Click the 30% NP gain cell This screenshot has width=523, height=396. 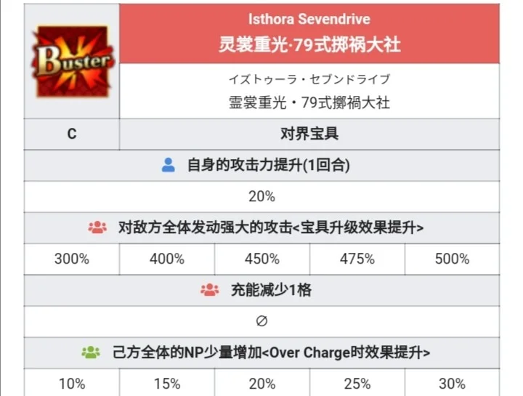pyautogui.click(x=453, y=383)
